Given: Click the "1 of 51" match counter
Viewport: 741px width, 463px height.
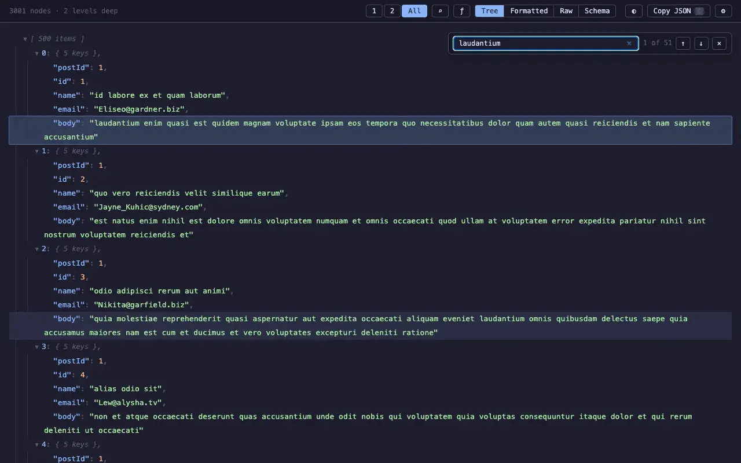Looking at the screenshot, I should 657,43.
